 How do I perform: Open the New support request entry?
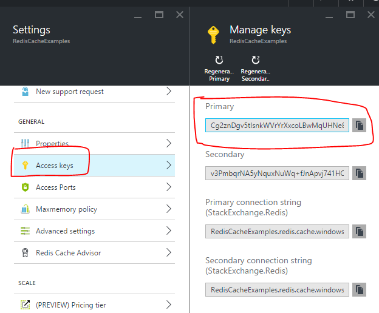pyautogui.click(x=70, y=92)
